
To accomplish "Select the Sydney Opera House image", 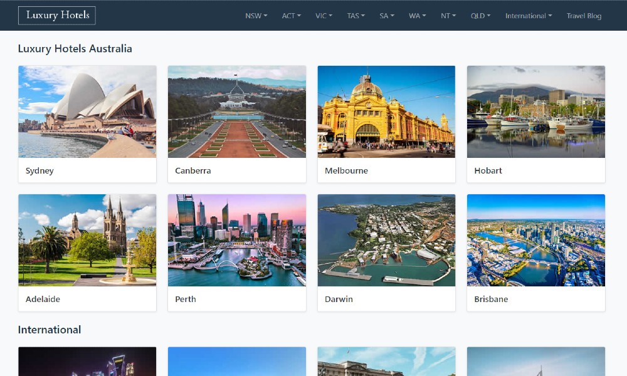I will pyautogui.click(x=87, y=112).
